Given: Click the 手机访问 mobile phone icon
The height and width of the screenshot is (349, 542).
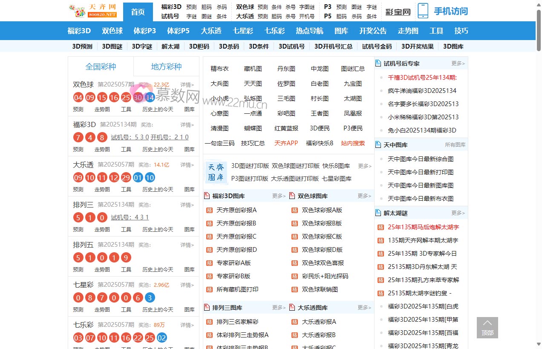Looking at the screenshot, I should tap(423, 11).
